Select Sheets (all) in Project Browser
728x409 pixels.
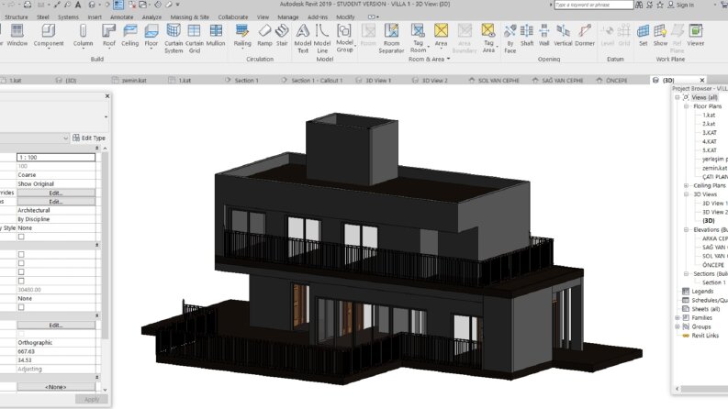706,309
